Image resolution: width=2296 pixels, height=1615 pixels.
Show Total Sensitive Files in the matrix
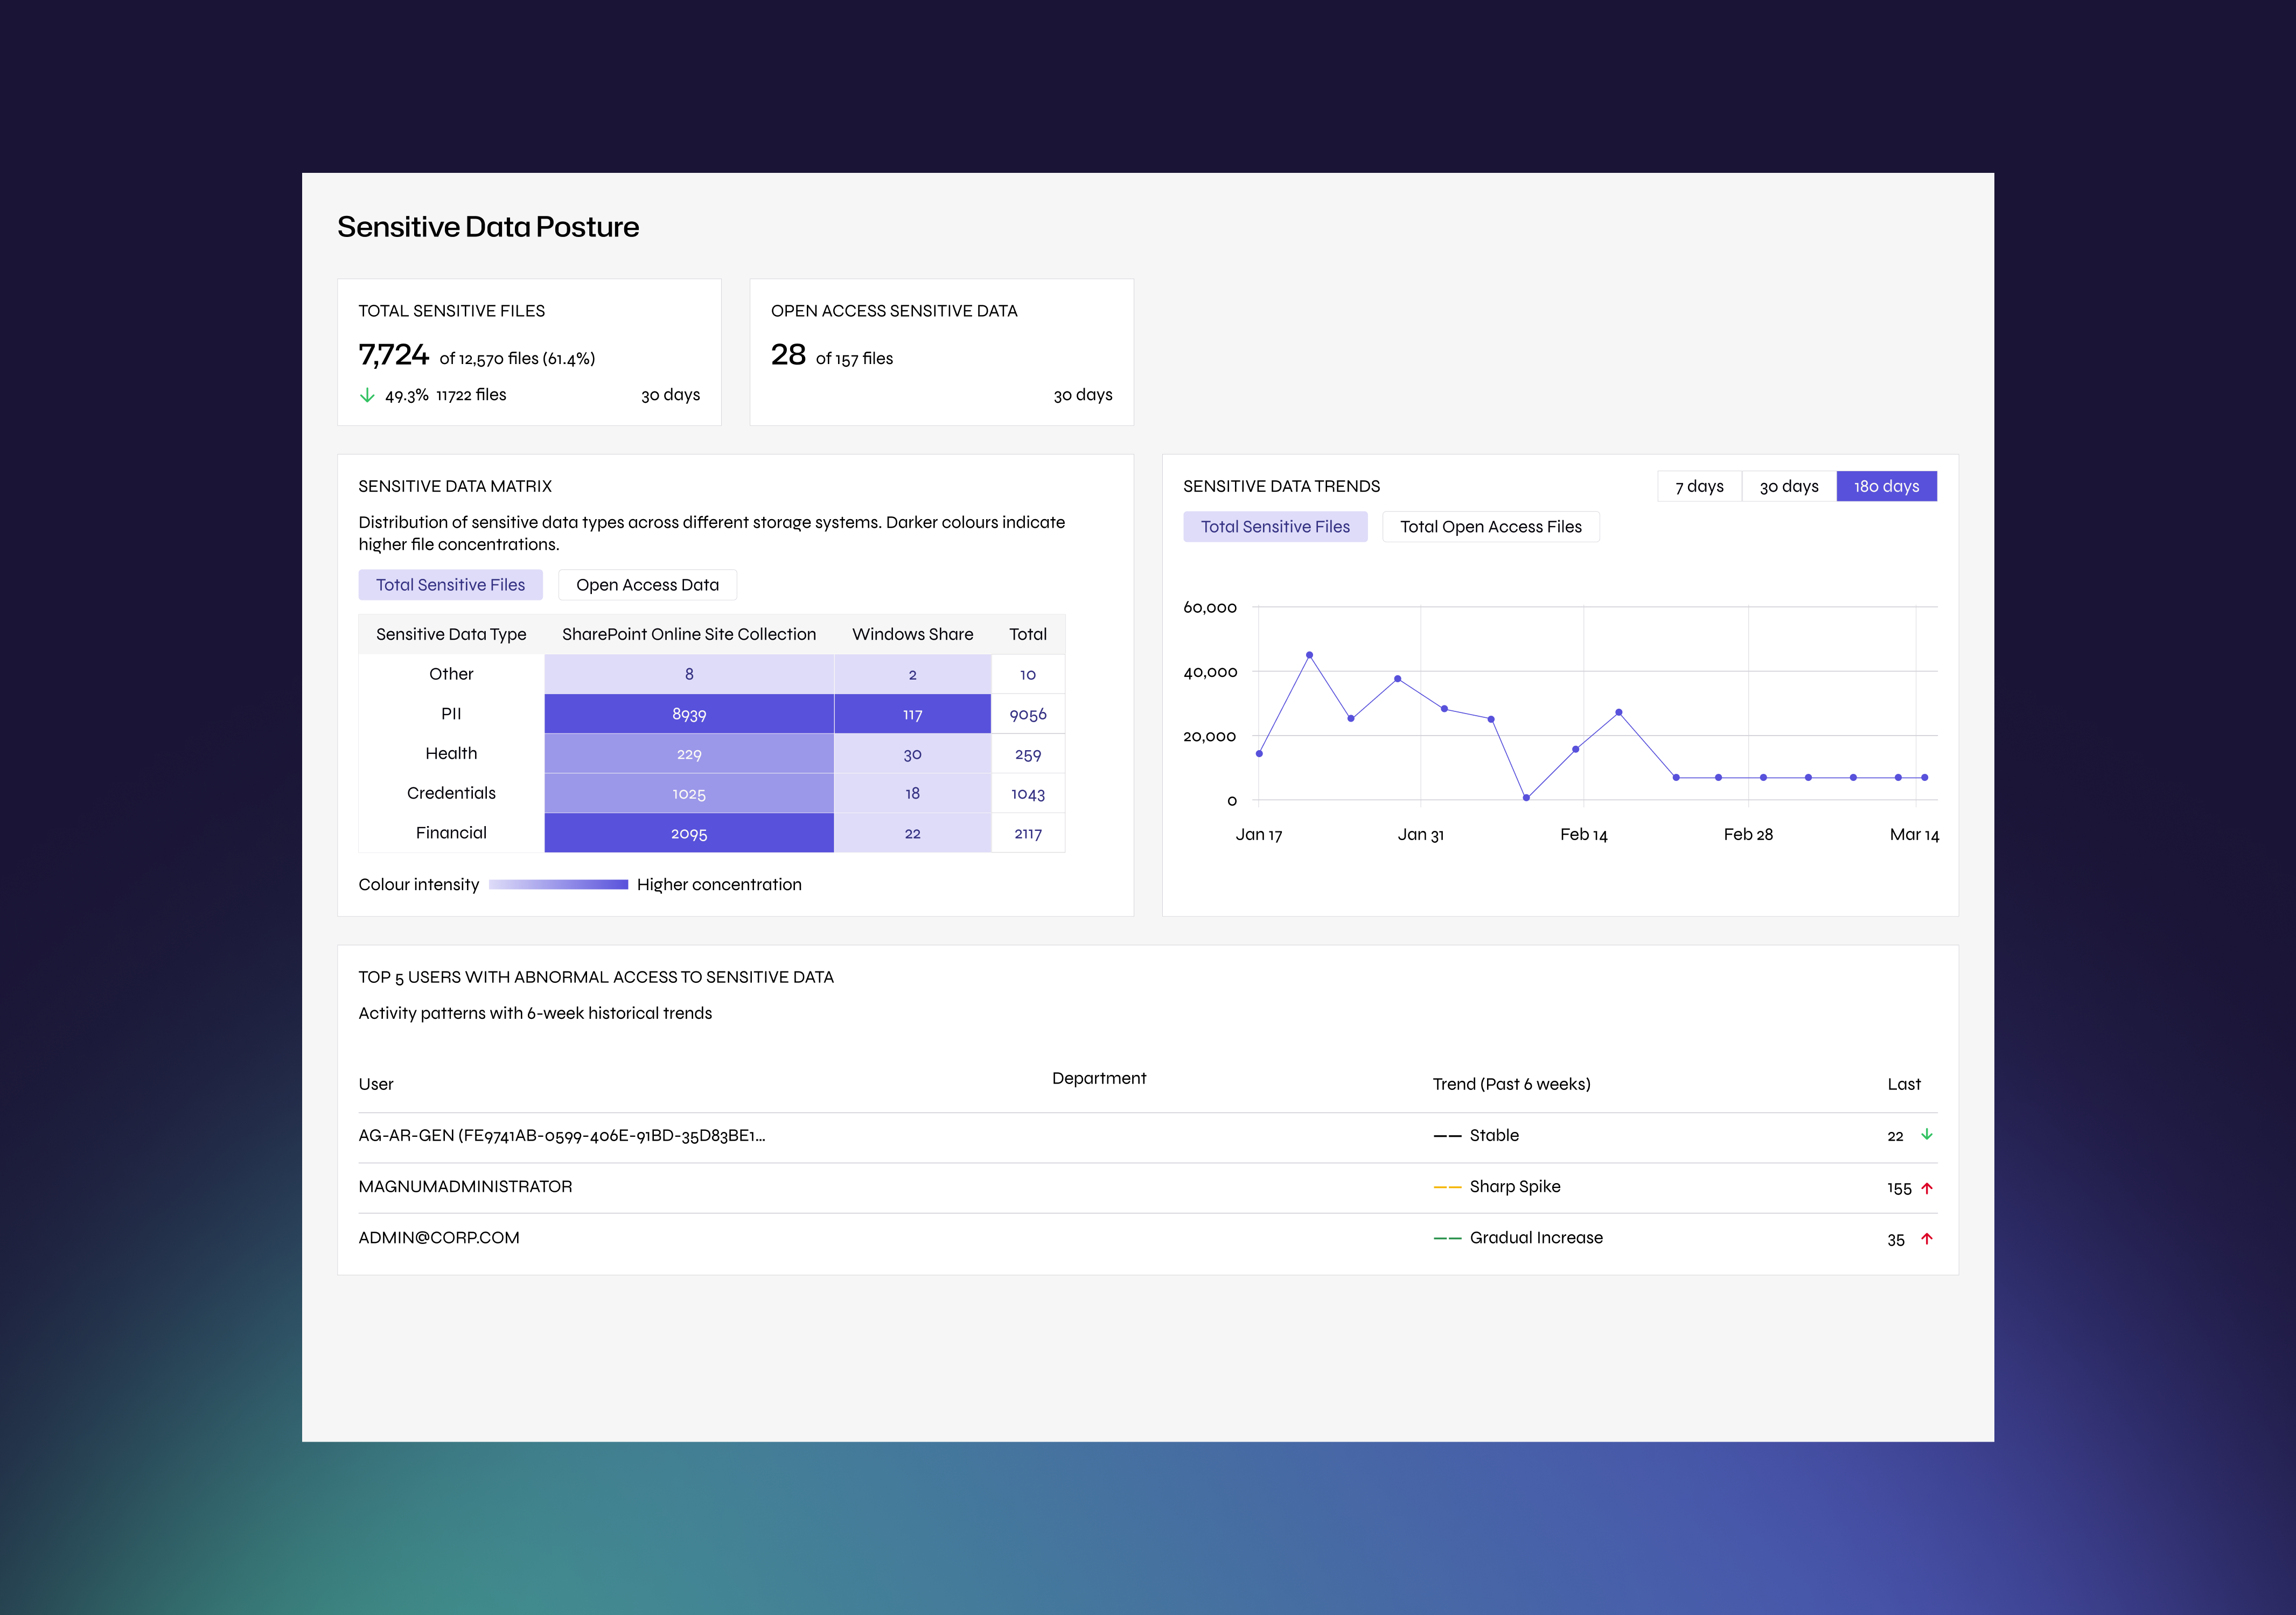pyautogui.click(x=450, y=585)
